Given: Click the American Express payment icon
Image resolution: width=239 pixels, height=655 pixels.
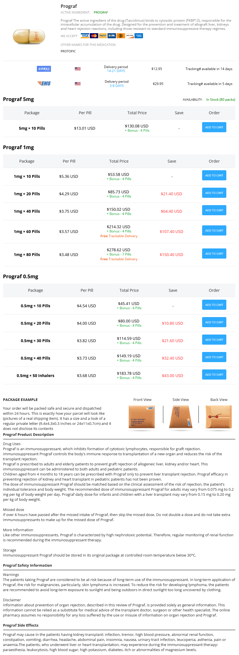Looking at the screenshot, I should [139, 36].
